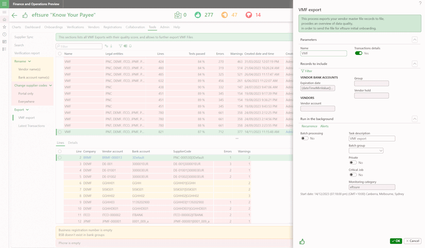
Task: Enable the Batch processing toggle
Action: 305,139
